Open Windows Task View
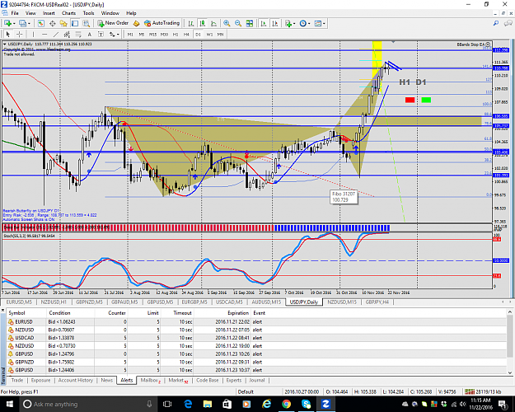 pyautogui.click(x=167, y=404)
